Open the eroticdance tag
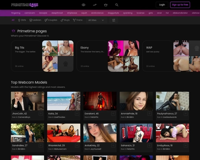 [x=97, y=13]
